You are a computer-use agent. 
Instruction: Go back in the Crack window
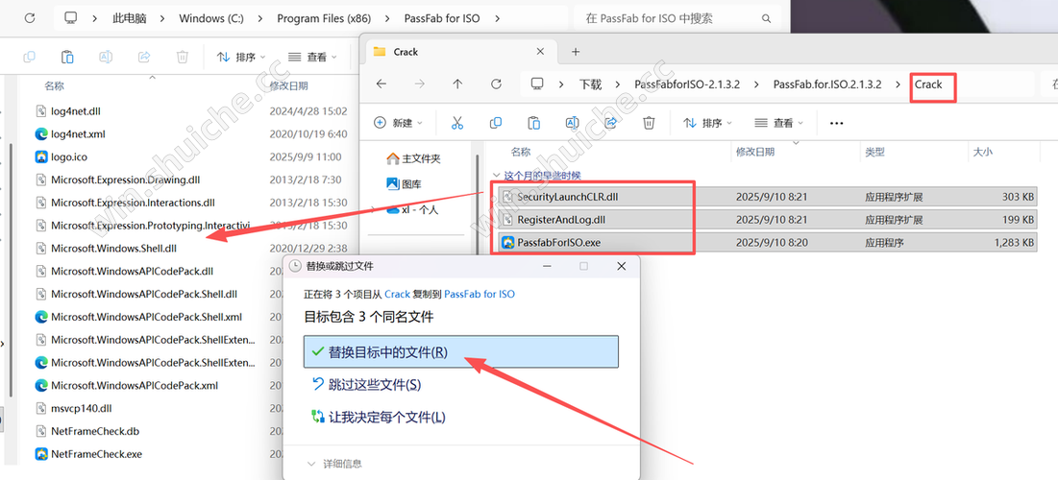381,84
